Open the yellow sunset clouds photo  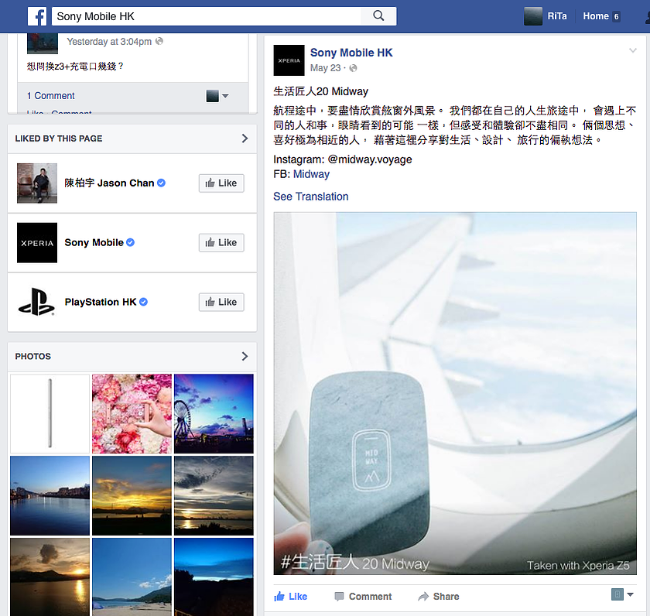[132, 496]
